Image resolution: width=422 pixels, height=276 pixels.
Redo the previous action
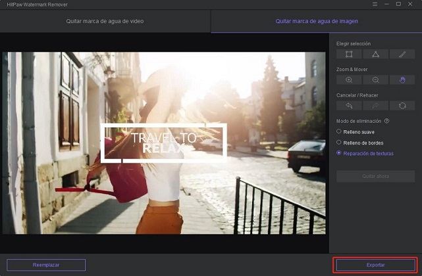[x=375, y=106]
